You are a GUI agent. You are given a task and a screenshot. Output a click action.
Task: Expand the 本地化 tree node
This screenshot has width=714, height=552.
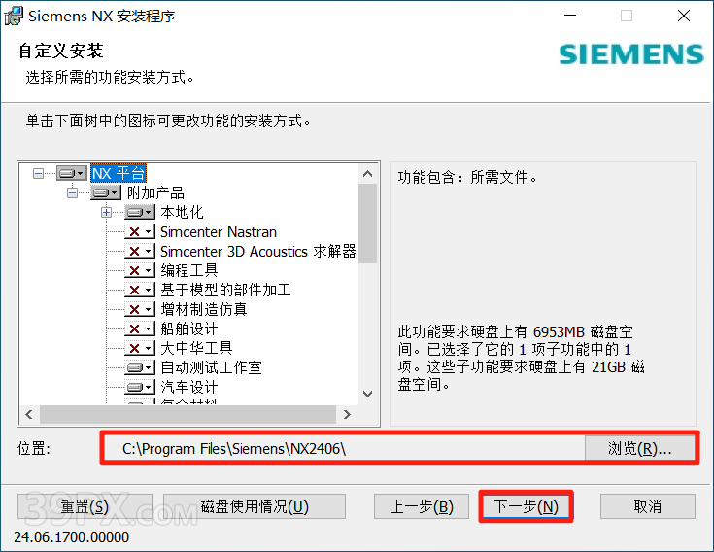[107, 212]
